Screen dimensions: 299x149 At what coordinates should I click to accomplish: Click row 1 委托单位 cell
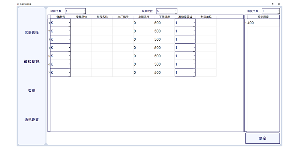81,23
